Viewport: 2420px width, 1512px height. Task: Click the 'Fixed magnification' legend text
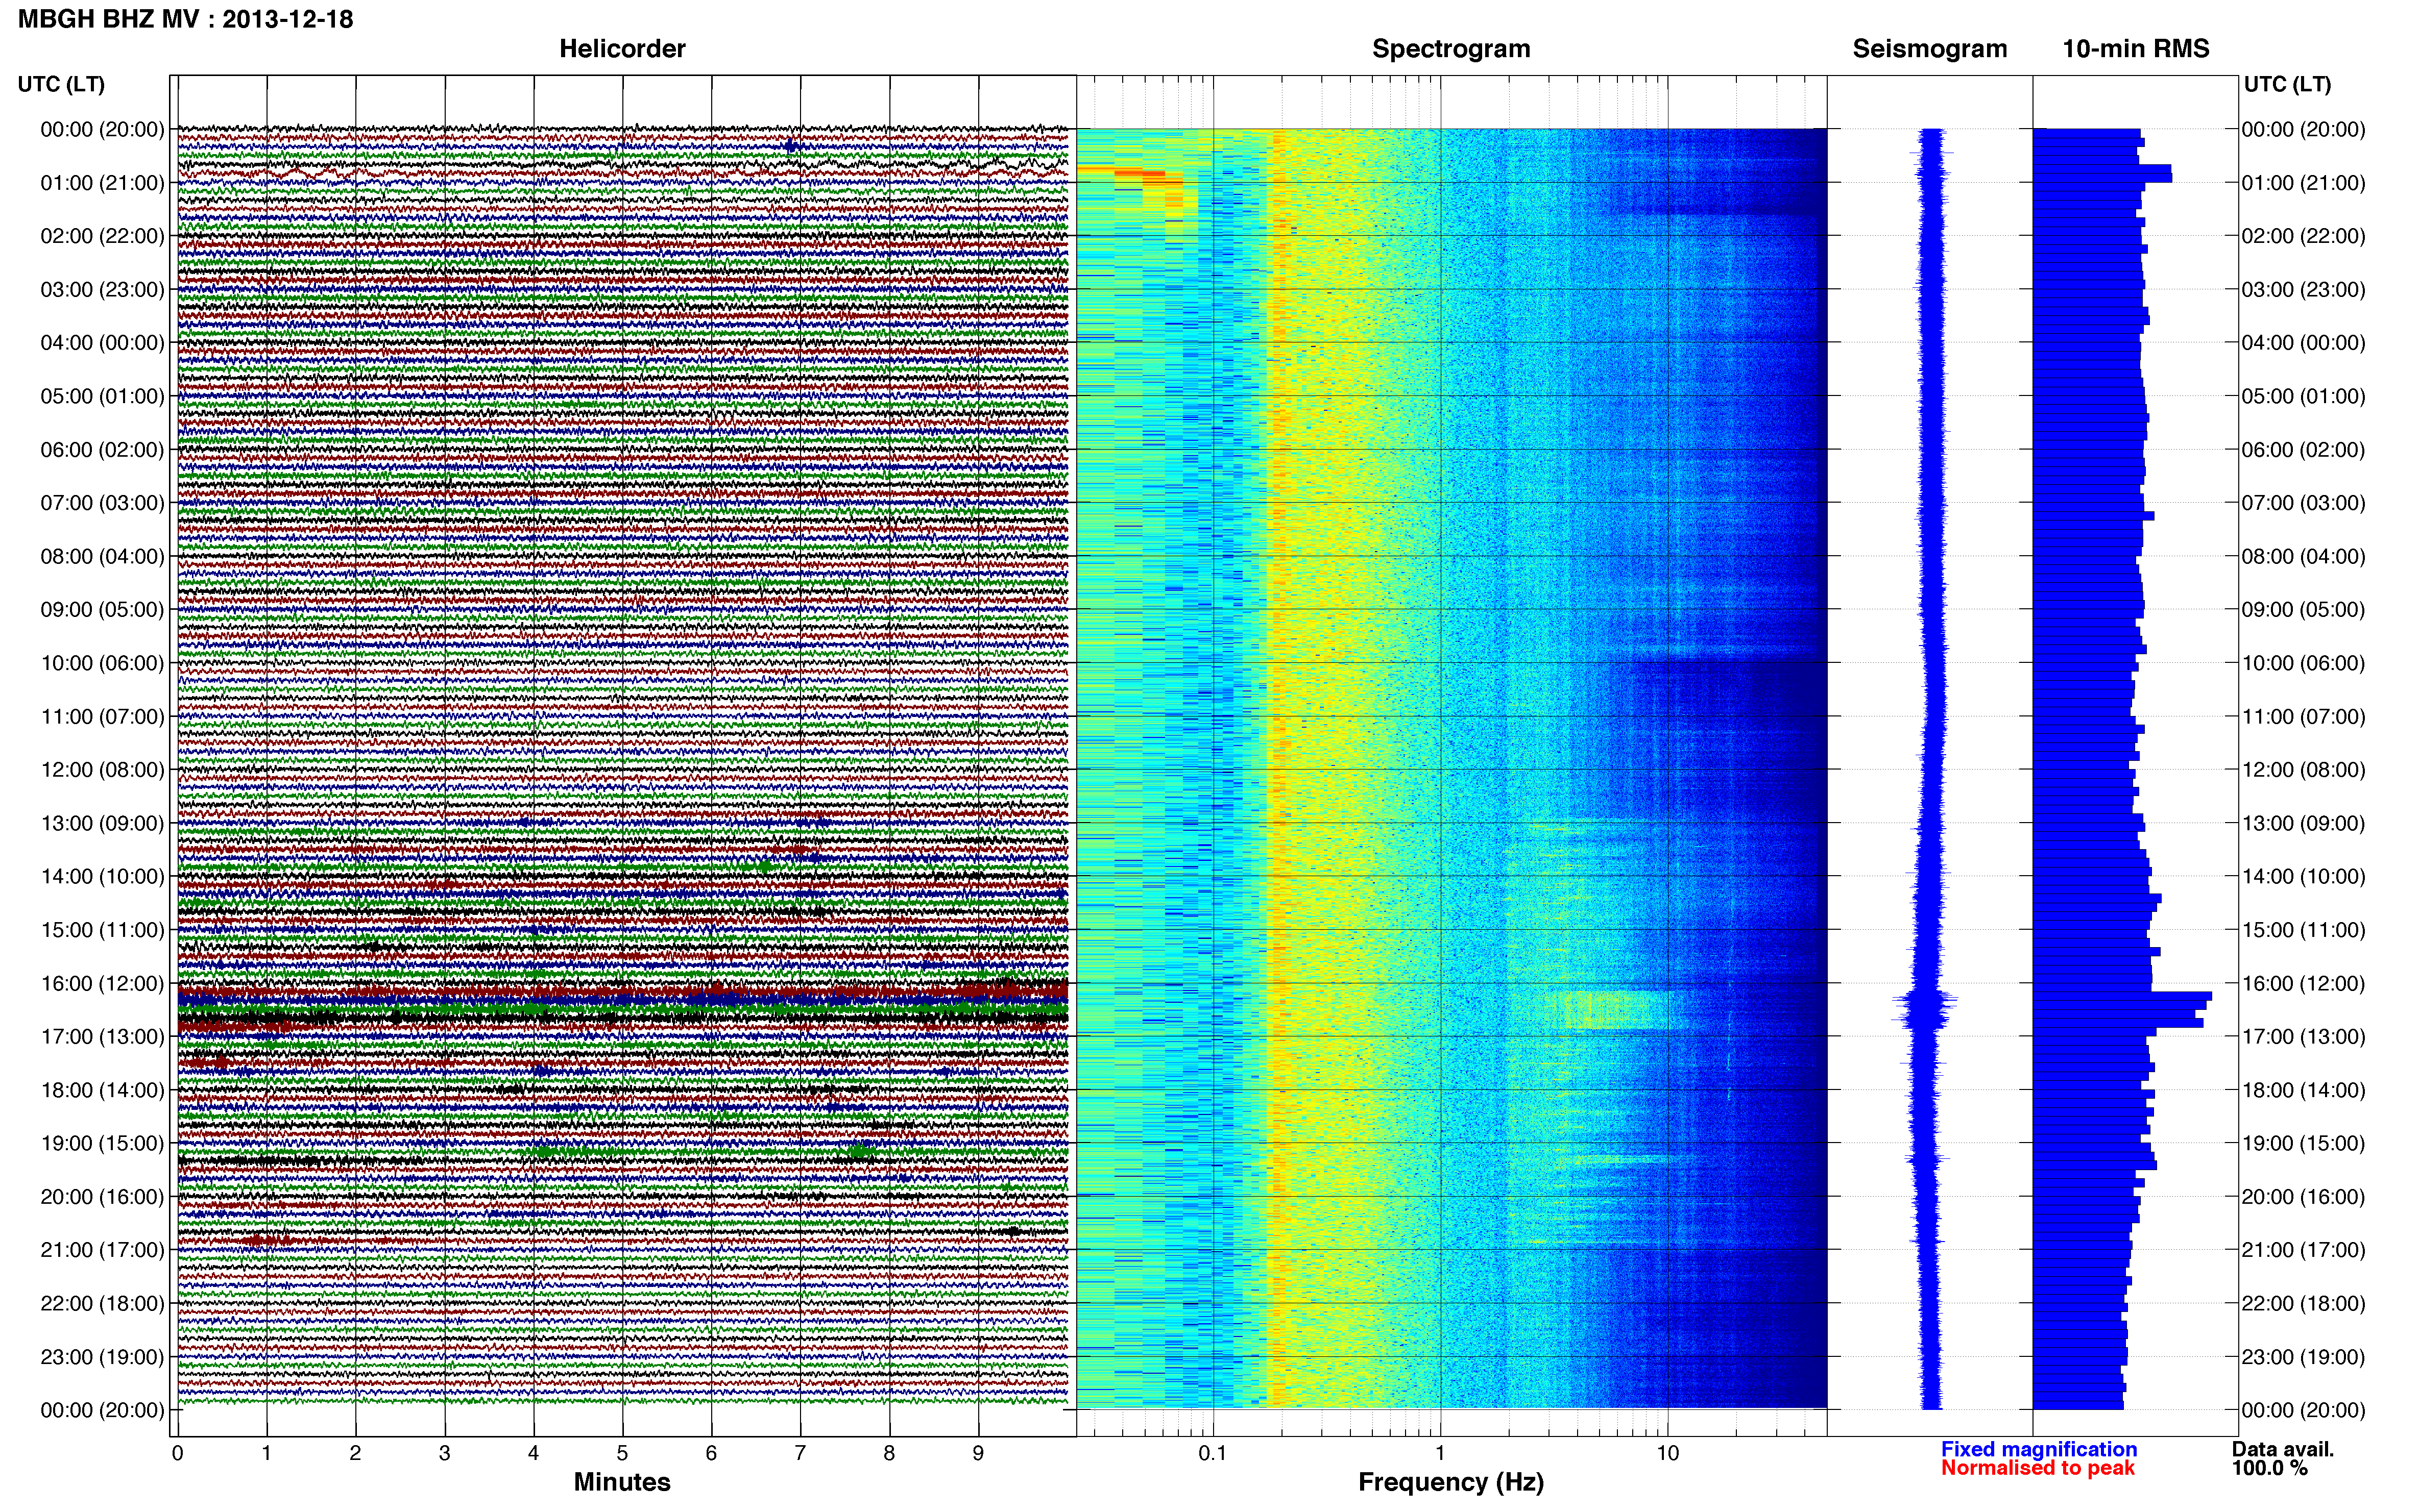coord(2039,1449)
